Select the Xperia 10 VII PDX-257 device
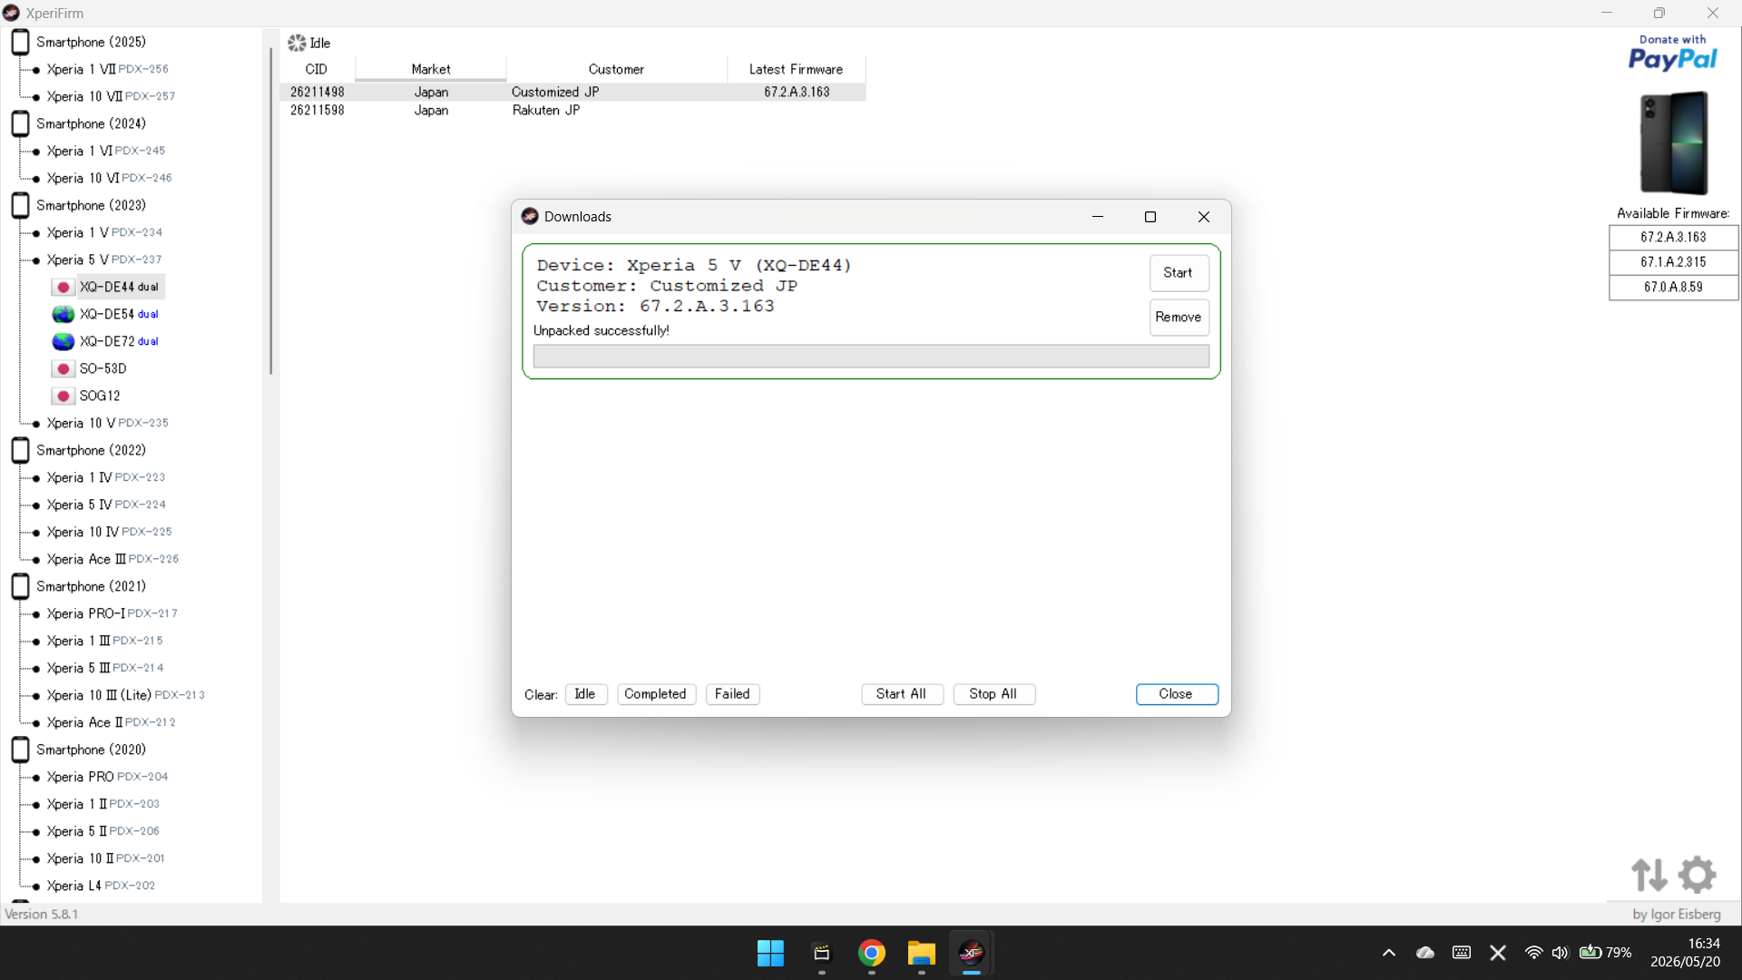1742x980 pixels. tap(111, 96)
